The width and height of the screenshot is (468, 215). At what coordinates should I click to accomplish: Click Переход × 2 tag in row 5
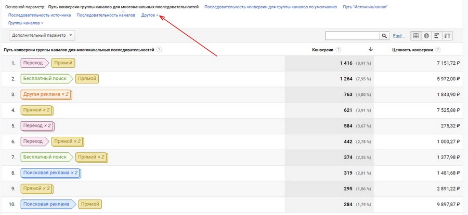[37, 126]
